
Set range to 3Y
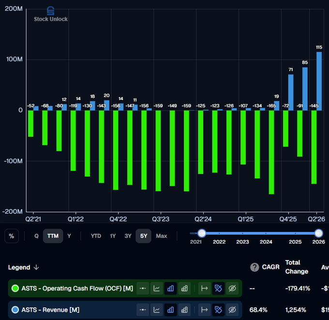(x=128, y=236)
